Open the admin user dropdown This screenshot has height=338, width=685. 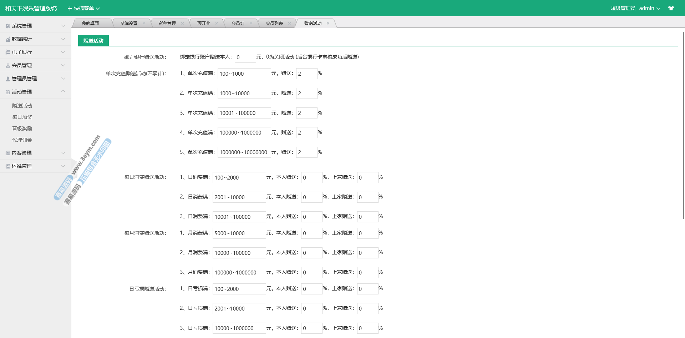point(649,8)
